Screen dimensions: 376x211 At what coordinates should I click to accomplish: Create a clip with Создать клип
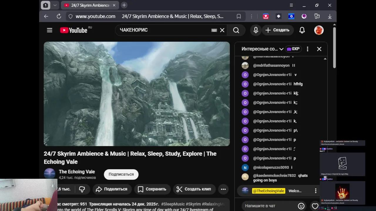point(194,189)
